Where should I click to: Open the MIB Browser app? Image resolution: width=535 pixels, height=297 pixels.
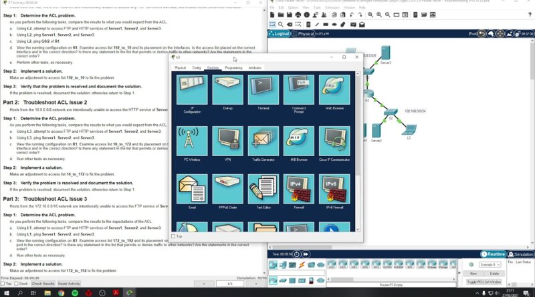[x=298, y=141]
